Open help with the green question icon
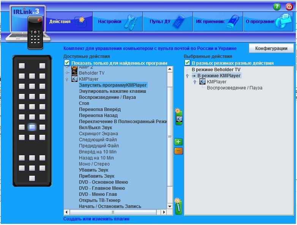Image resolution: width=297 pixels, height=225 pixels. [277, 7]
